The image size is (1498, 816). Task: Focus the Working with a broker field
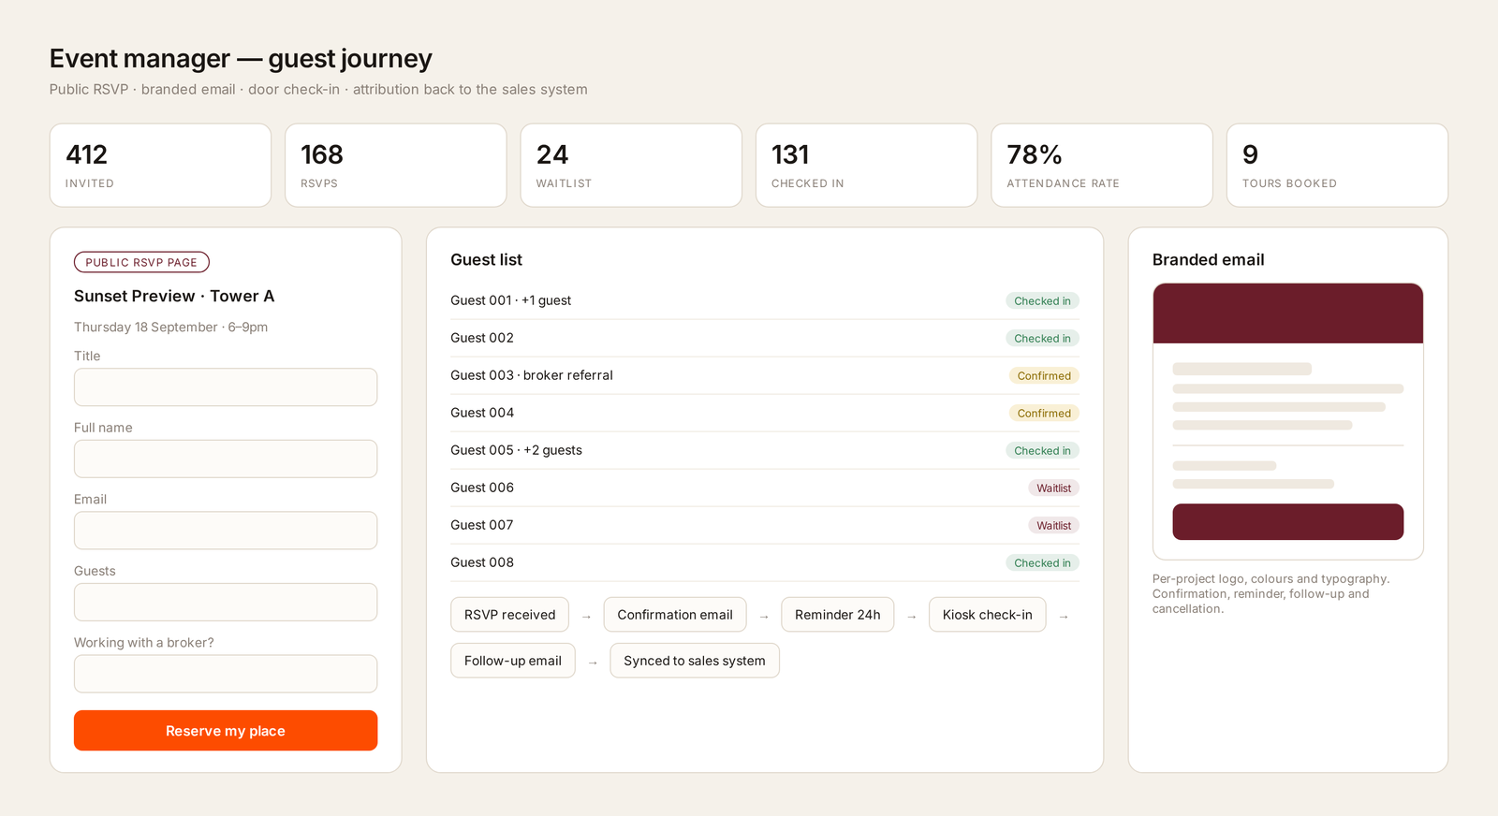coord(226,674)
